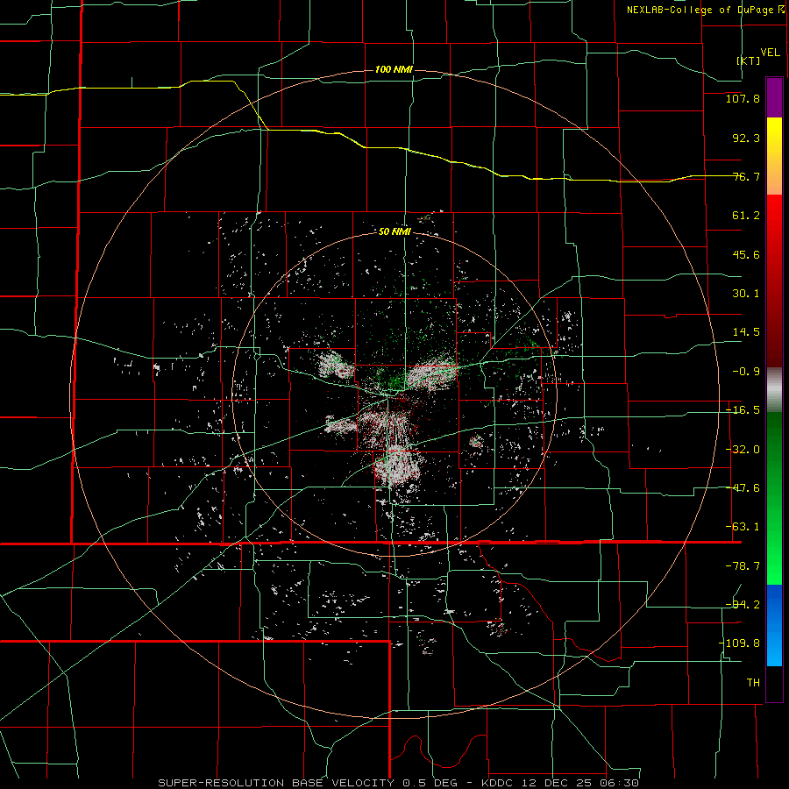Select the black TH segment of color bar

774,683
